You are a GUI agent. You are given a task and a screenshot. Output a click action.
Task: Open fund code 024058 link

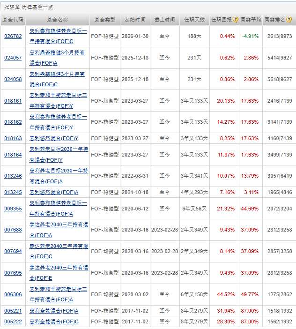[x=13, y=79]
